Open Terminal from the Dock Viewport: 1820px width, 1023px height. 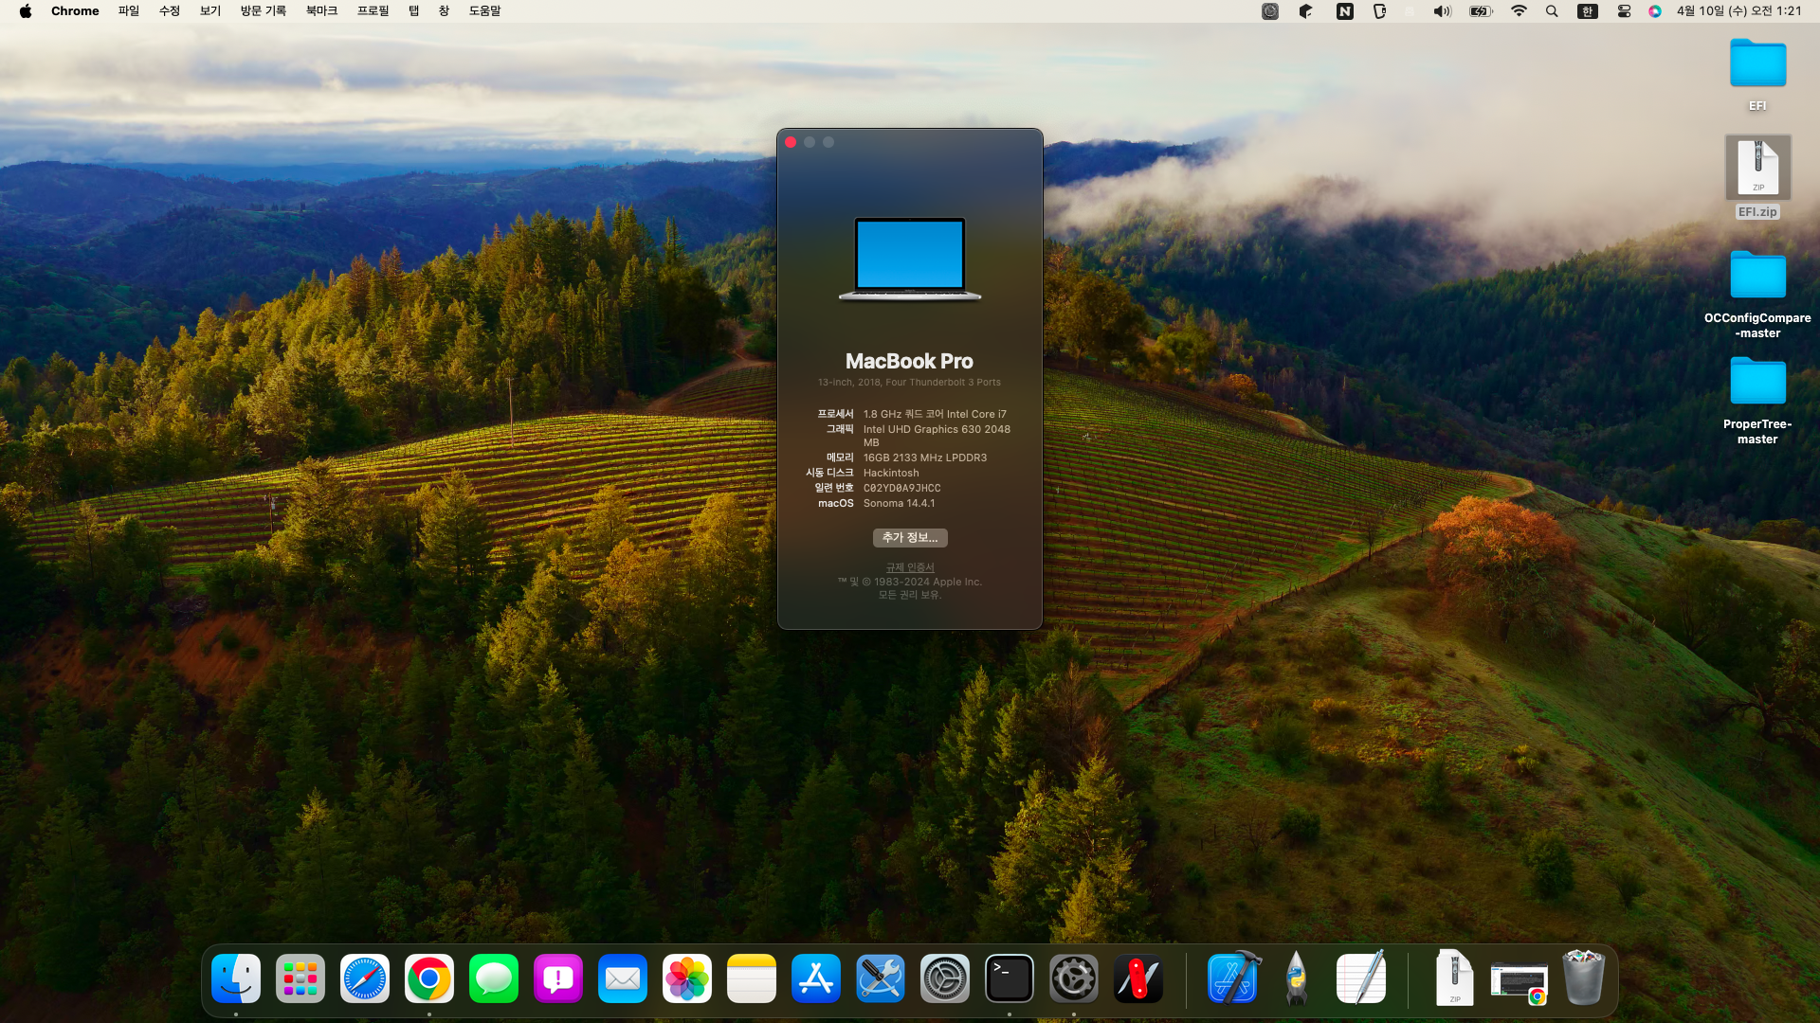[x=1010, y=978]
